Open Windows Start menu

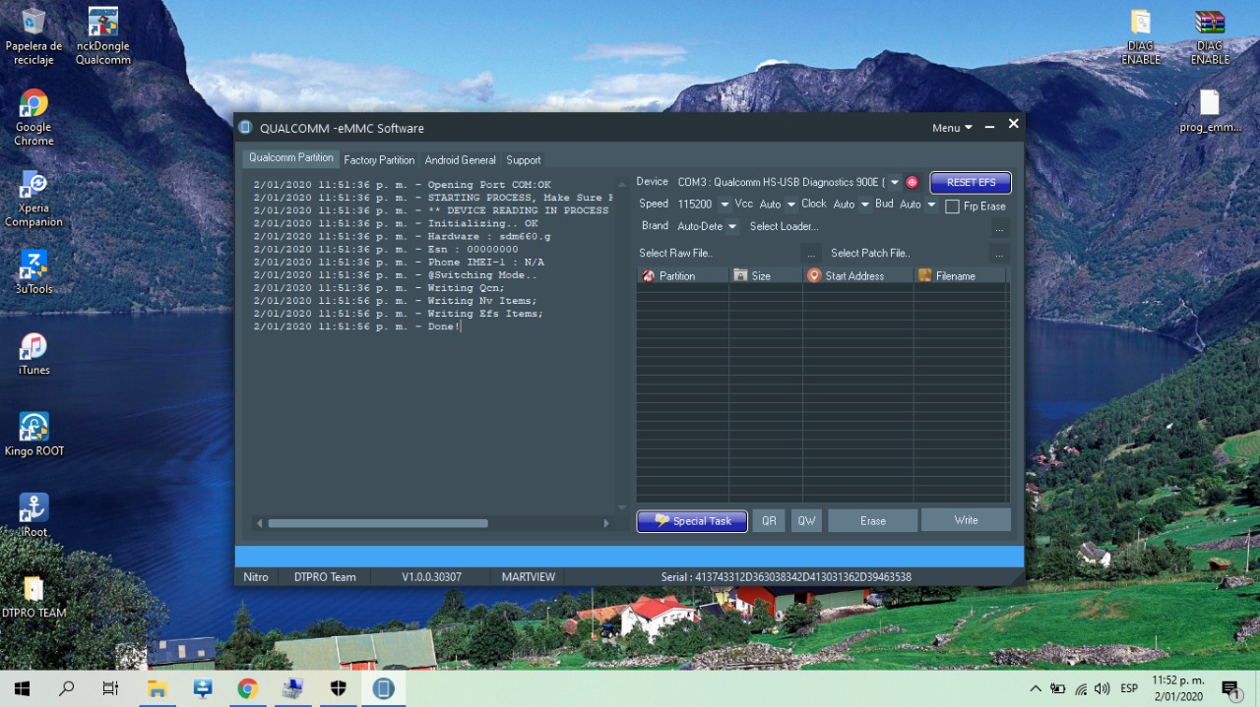(22, 688)
